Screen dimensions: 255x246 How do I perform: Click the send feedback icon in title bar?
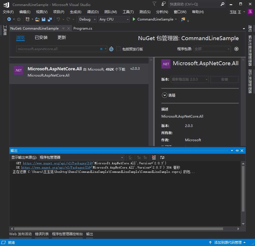[163, 4]
